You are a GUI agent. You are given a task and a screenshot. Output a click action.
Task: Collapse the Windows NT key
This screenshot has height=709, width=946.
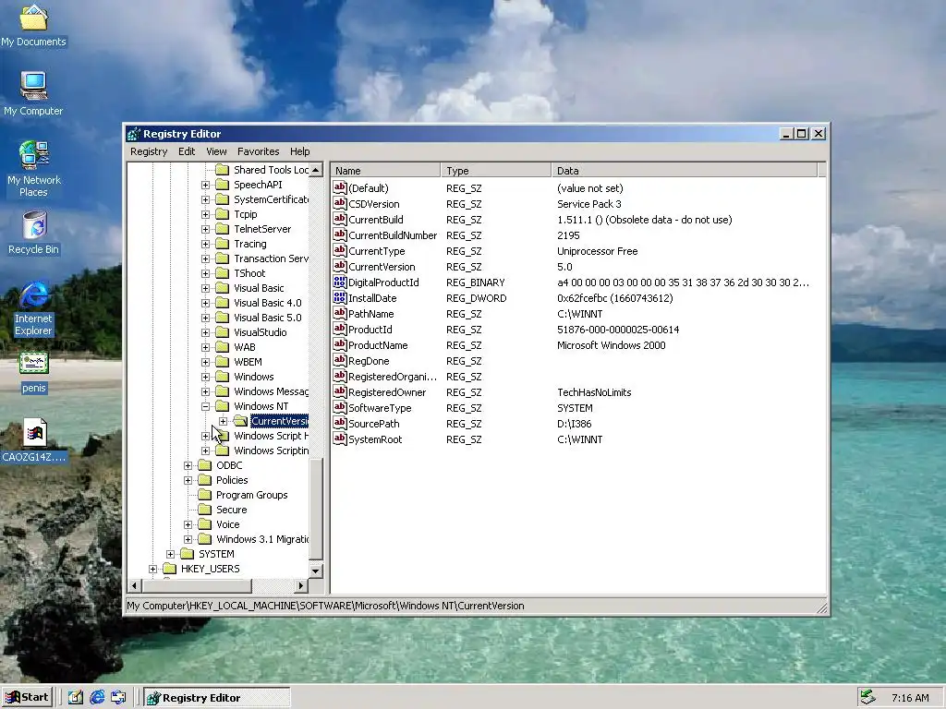pyautogui.click(x=206, y=406)
